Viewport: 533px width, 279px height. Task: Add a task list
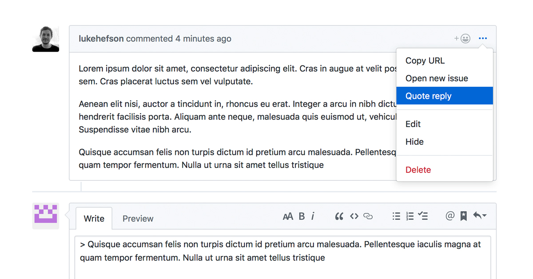tap(423, 216)
